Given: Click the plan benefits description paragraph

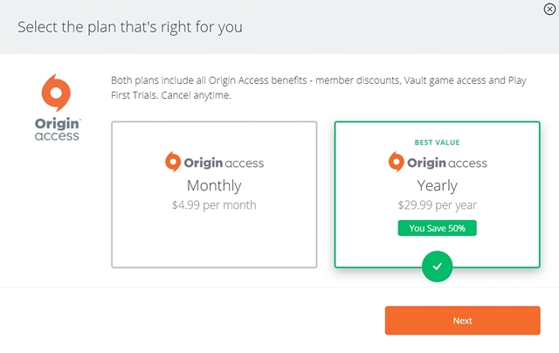Looking at the screenshot, I should pos(318,87).
